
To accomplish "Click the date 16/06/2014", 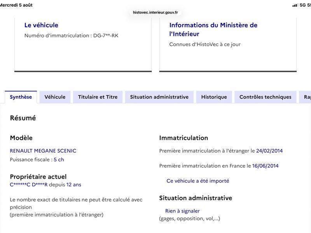I will point(265,166).
